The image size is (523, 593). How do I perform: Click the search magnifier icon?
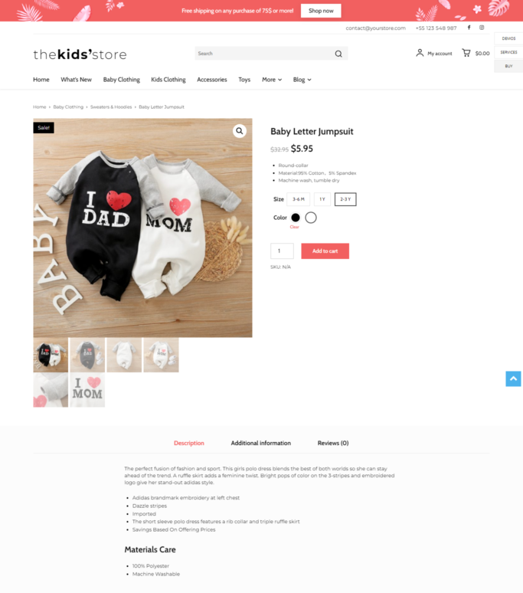pyautogui.click(x=338, y=54)
